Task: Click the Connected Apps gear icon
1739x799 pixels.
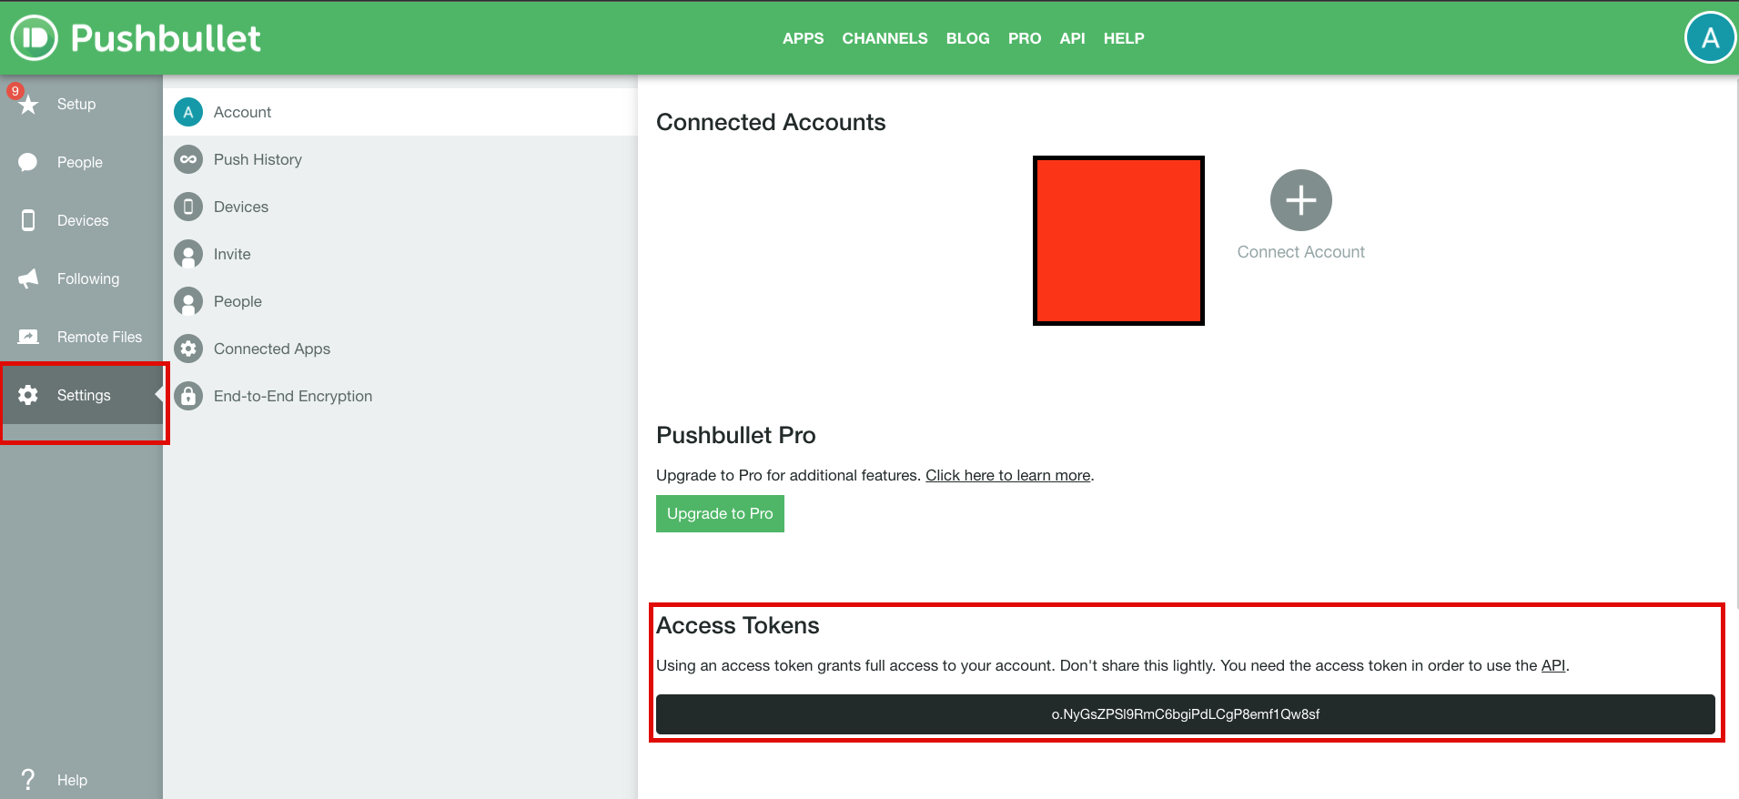Action: coord(188,349)
